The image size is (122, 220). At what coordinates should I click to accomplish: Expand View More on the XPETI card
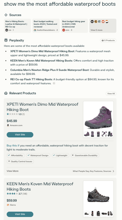13,171
